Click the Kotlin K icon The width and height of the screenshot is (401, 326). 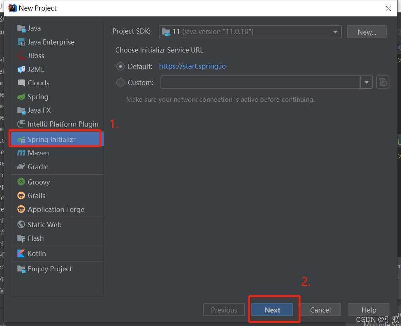click(21, 253)
